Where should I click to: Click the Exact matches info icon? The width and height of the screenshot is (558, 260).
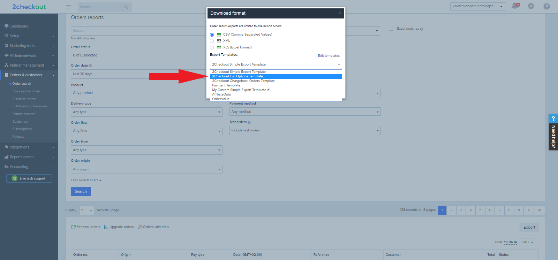[422, 29]
